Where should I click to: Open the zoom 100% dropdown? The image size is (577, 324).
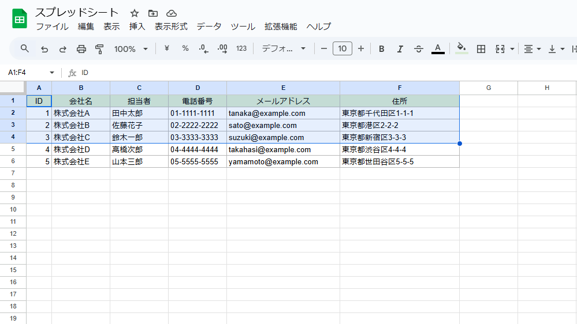click(x=131, y=49)
